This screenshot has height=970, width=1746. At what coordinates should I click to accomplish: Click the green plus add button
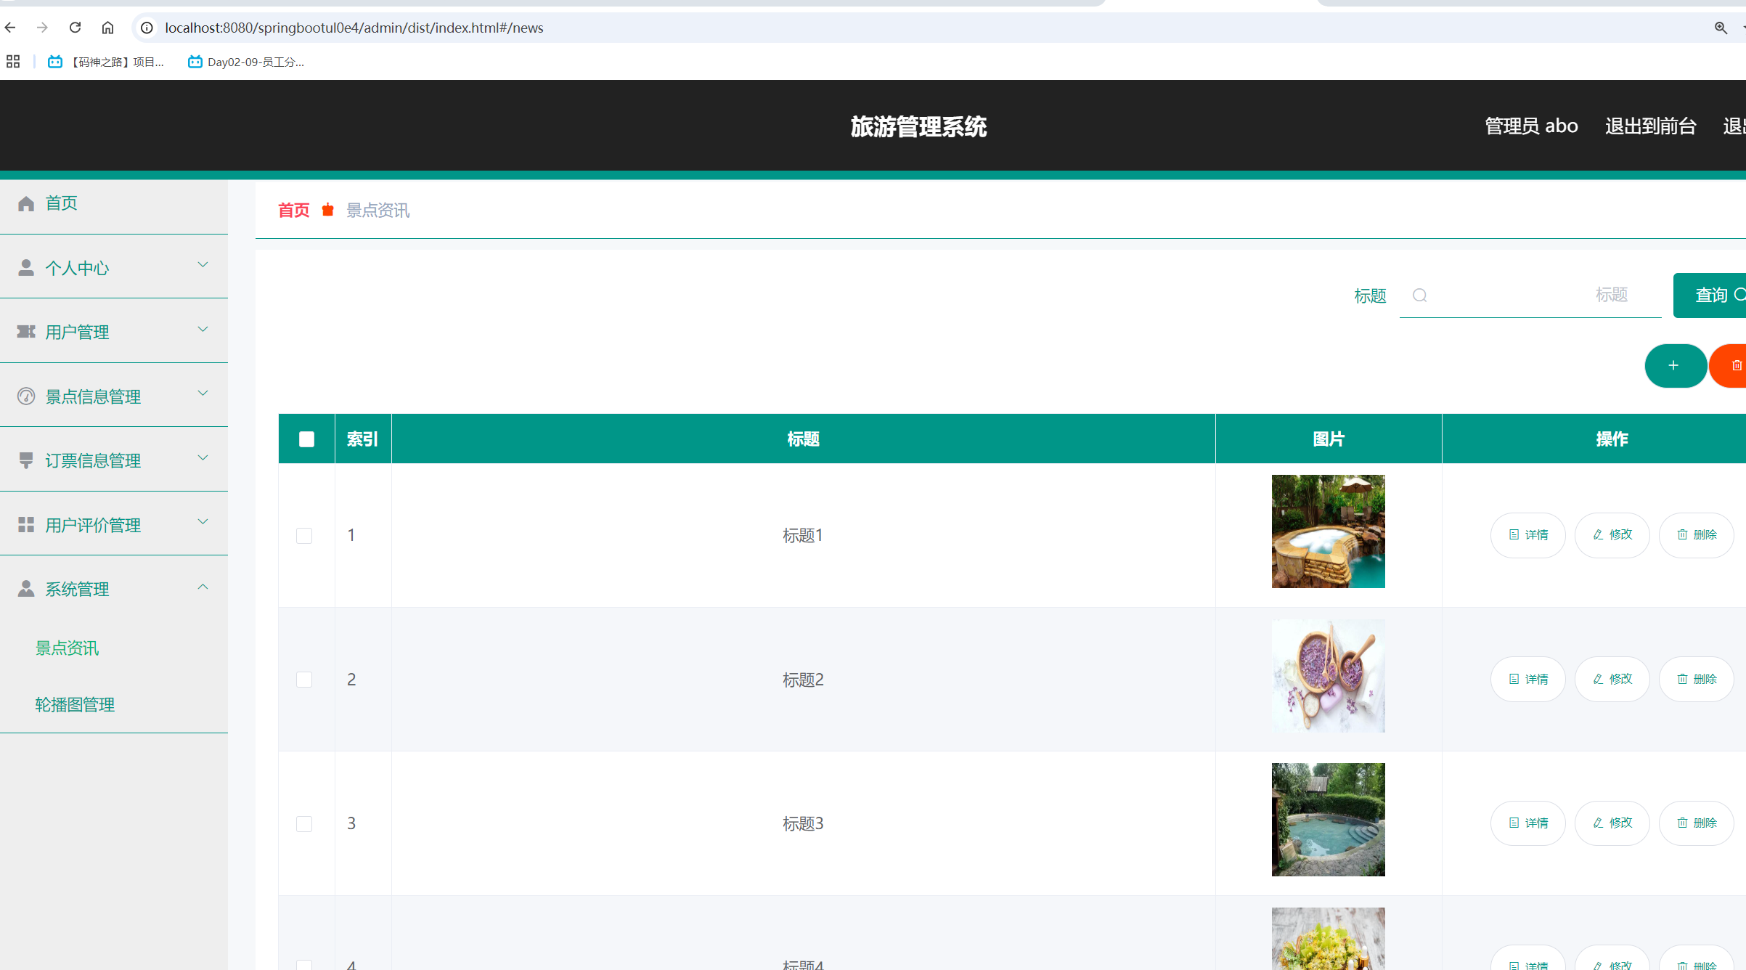point(1674,366)
